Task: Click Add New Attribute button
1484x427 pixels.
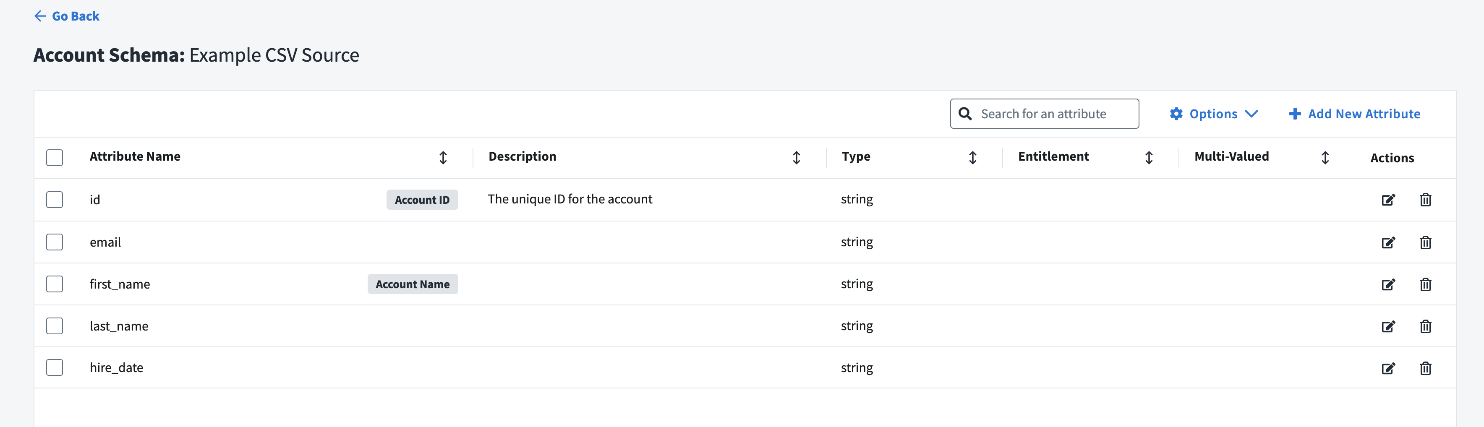Action: pos(1354,114)
